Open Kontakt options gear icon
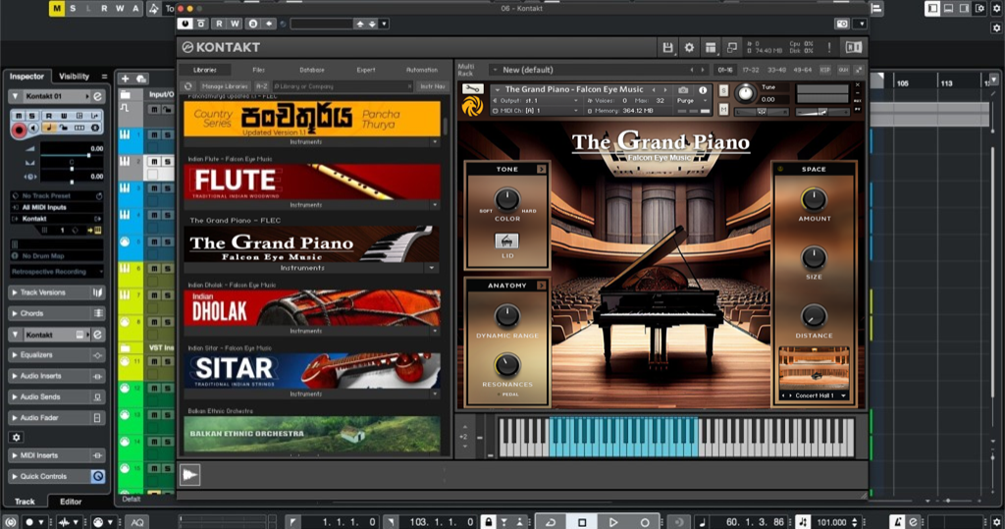The height and width of the screenshot is (529, 1005). pos(689,47)
